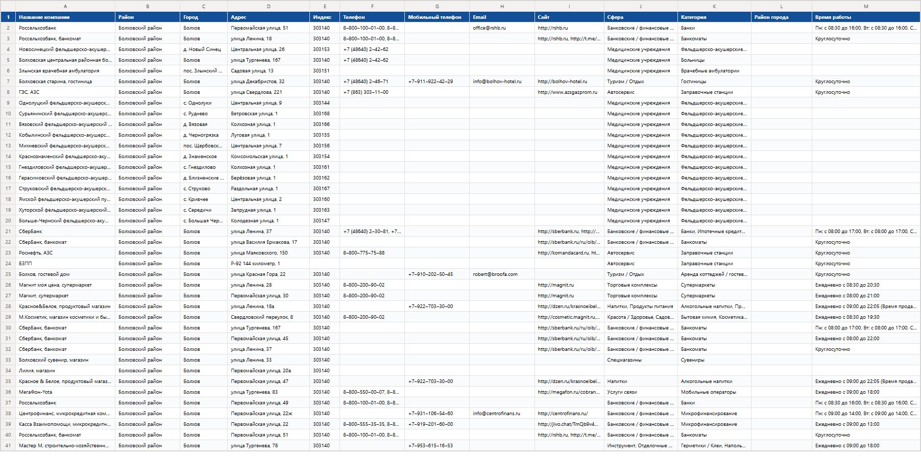Click the 'Время работы' header cell

[x=866, y=17]
